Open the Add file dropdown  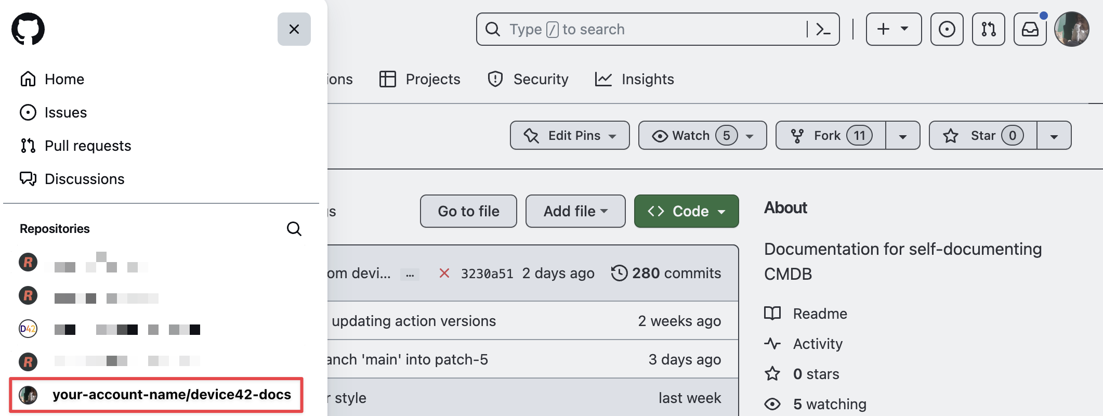pyautogui.click(x=575, y=211)
